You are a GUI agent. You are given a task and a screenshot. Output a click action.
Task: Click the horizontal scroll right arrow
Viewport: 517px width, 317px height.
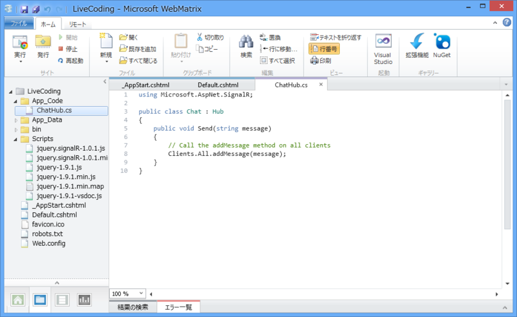[496, 294]
